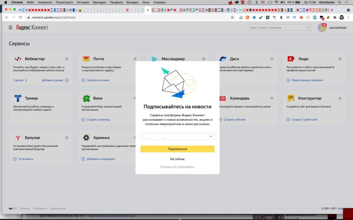Open settings gear of Диск card
This screenshot has width=353, height=220.
tap(272, 59)
